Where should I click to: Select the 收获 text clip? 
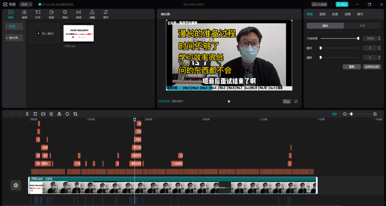click(x=45, y=148)
